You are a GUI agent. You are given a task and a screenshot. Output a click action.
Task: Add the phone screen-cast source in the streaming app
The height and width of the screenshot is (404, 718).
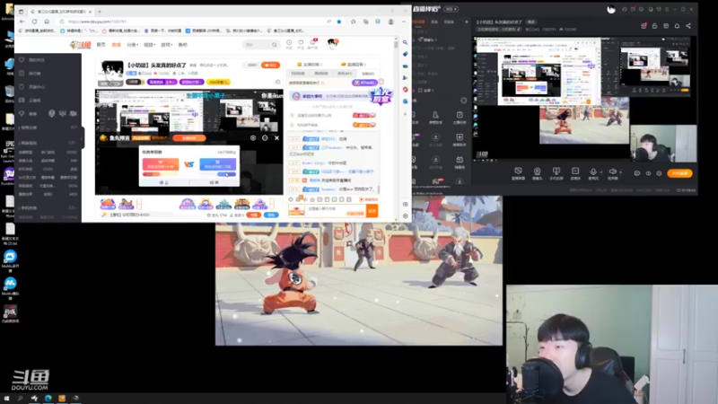556,173
